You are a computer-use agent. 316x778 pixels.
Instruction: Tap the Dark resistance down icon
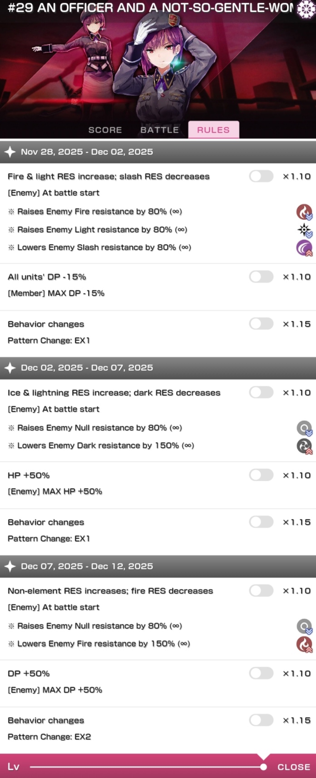pos(304,446)
